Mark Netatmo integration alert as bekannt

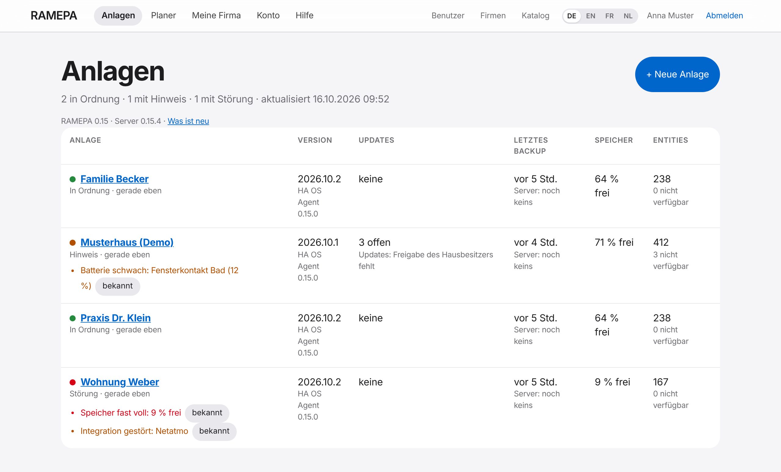coord(214,431)
